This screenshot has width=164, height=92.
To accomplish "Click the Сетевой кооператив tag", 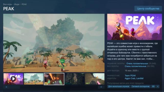I will click(x=140, y=86).
